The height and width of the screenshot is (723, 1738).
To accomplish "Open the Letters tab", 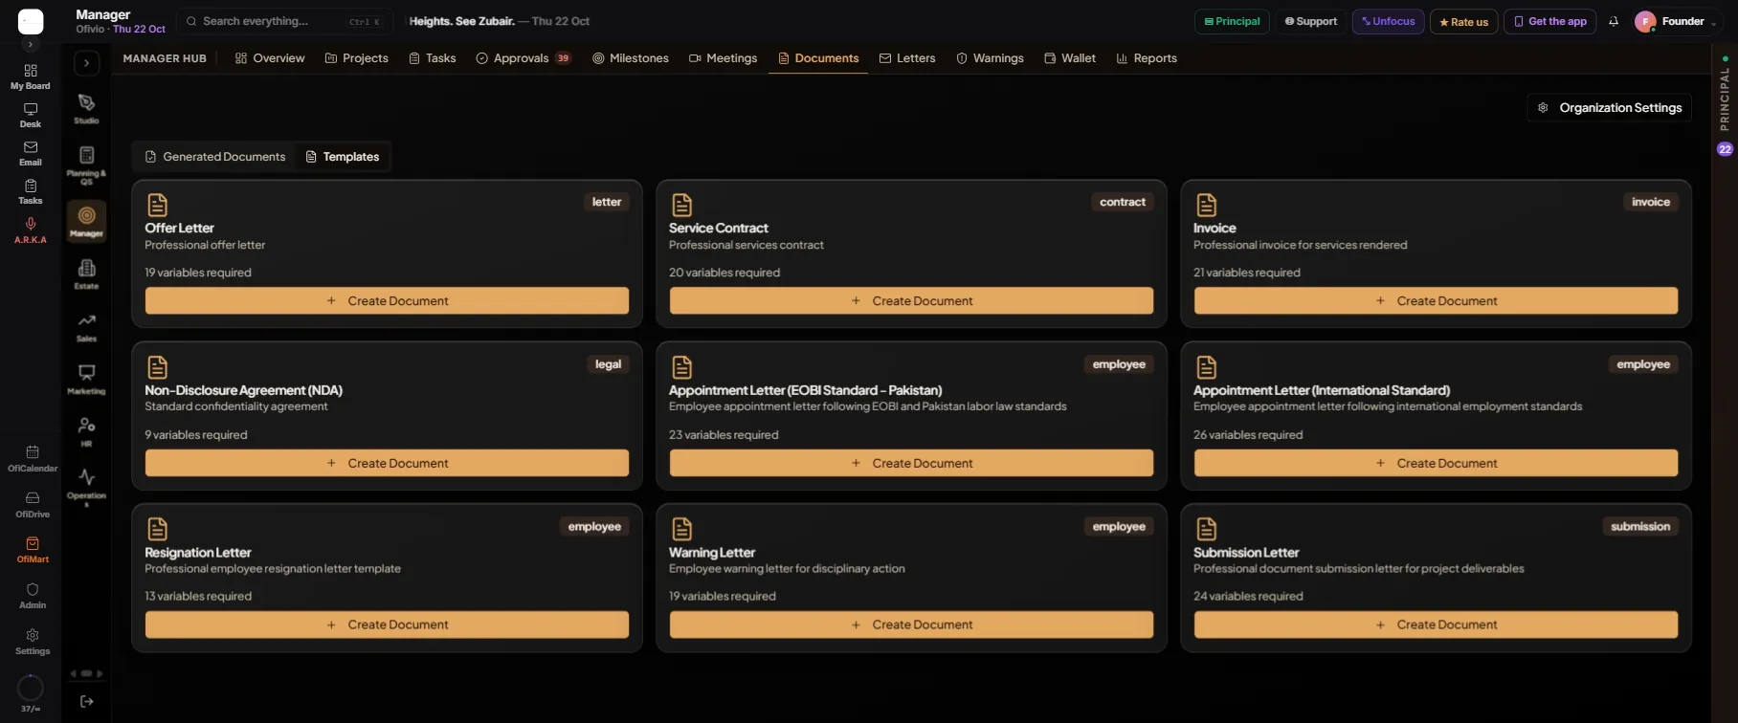I will pyautogui.click(x=907, y=58).
